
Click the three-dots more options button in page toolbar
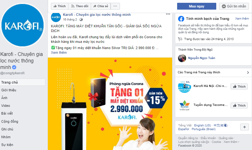(115, 6)
